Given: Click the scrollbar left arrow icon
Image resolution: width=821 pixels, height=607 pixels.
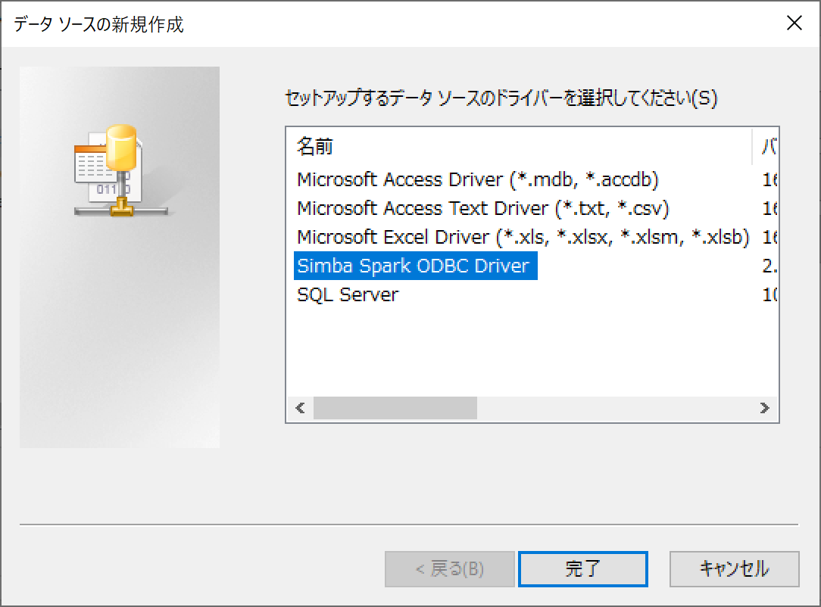Looking at the screenshot, I should click(298, 409).
